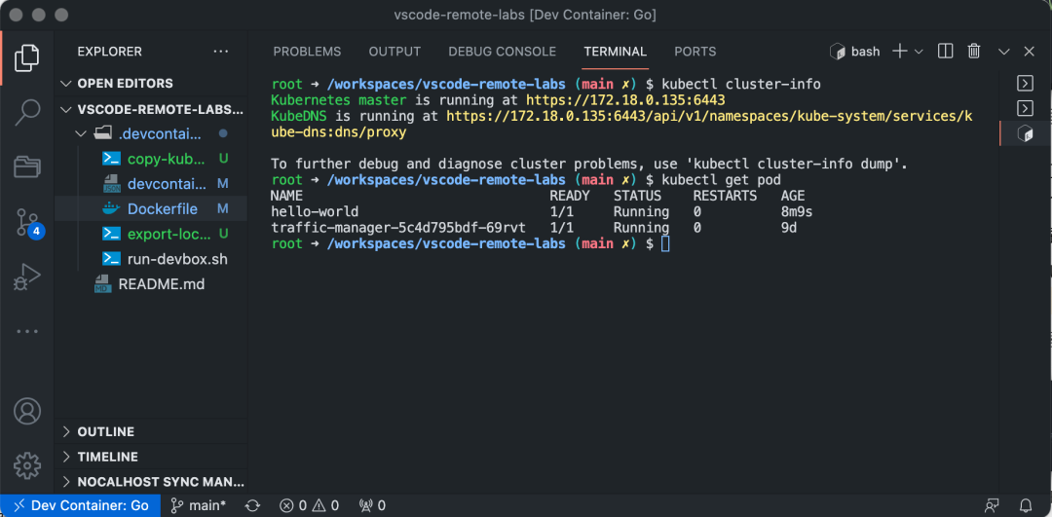This screenshot has height=517, width=1052.
Task: Open errors and warnings count in status bar
Action: [309, 505]
